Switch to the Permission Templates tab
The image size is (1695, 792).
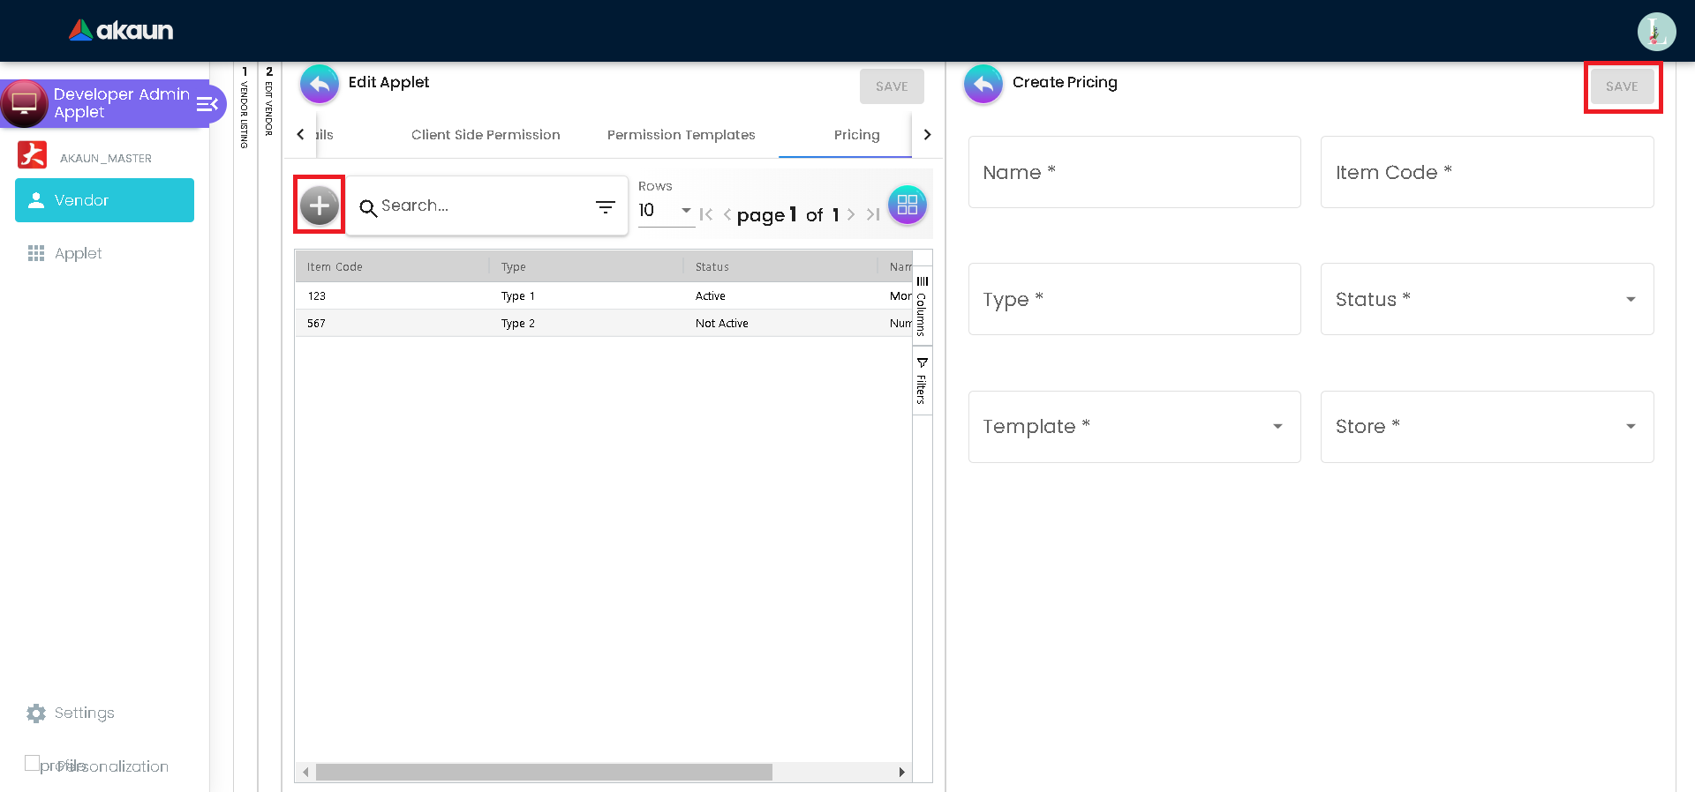click(681, 135)
